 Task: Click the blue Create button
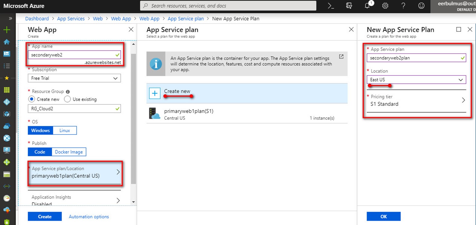45,217
